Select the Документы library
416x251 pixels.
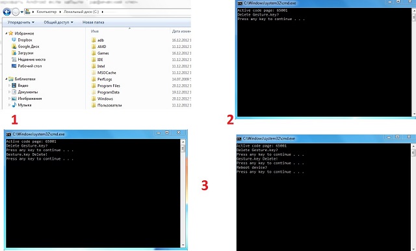27,92
